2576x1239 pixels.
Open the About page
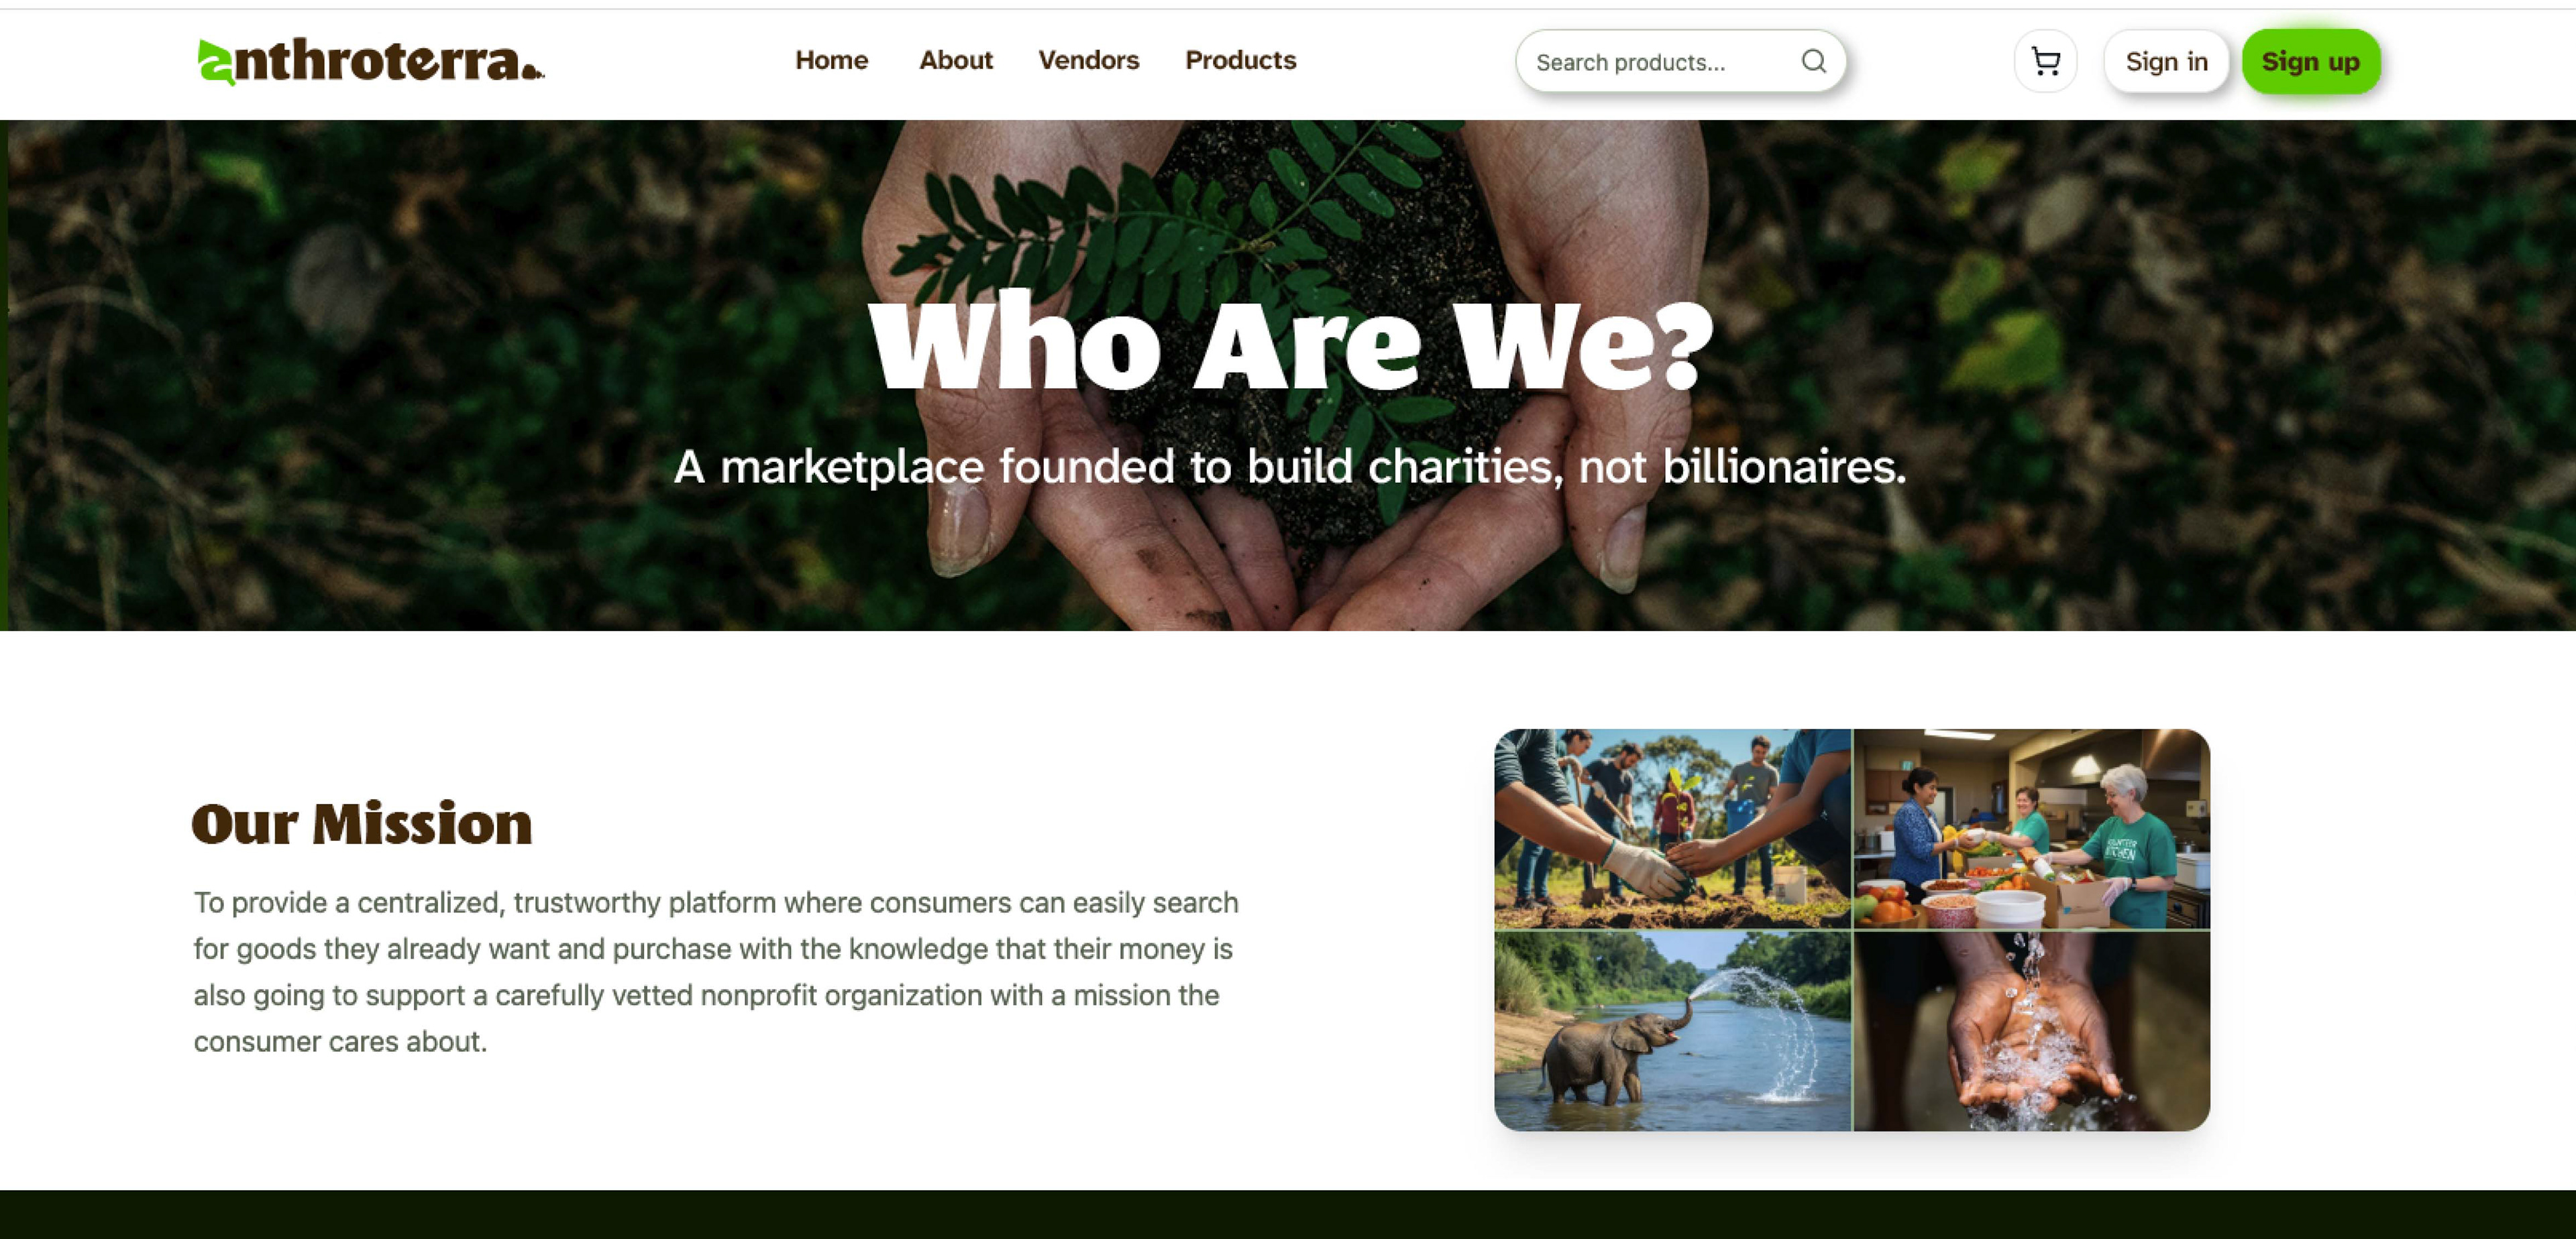point(955,61)
